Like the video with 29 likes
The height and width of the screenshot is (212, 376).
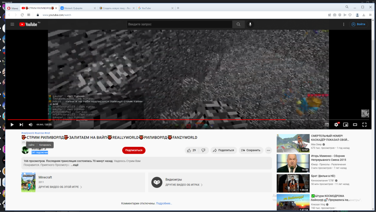(x=192, y=150)
